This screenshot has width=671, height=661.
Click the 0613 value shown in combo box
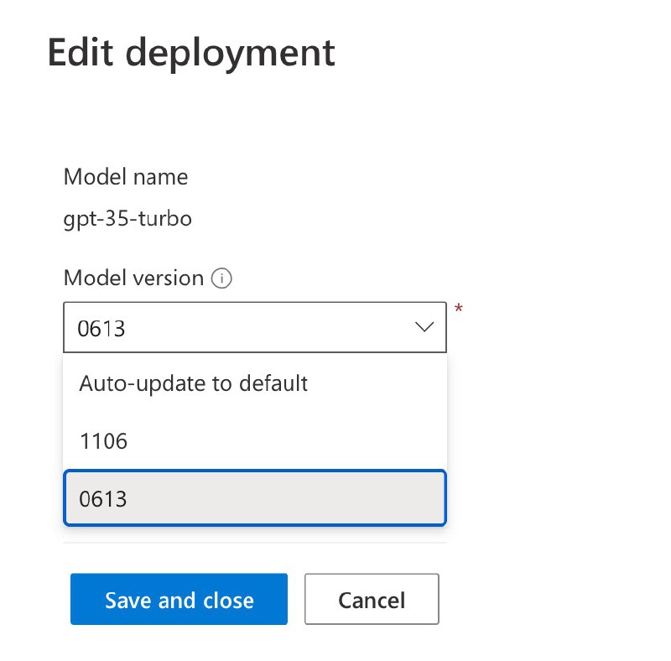[x=101, y=329]
